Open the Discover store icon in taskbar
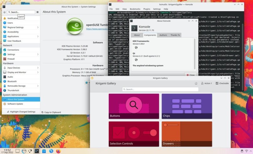 tap(44, 151)
